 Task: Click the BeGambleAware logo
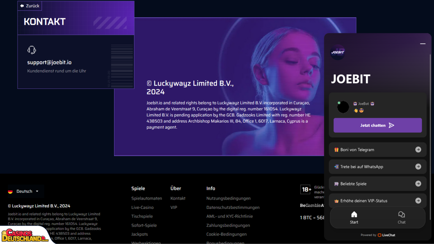coord(312,206)
